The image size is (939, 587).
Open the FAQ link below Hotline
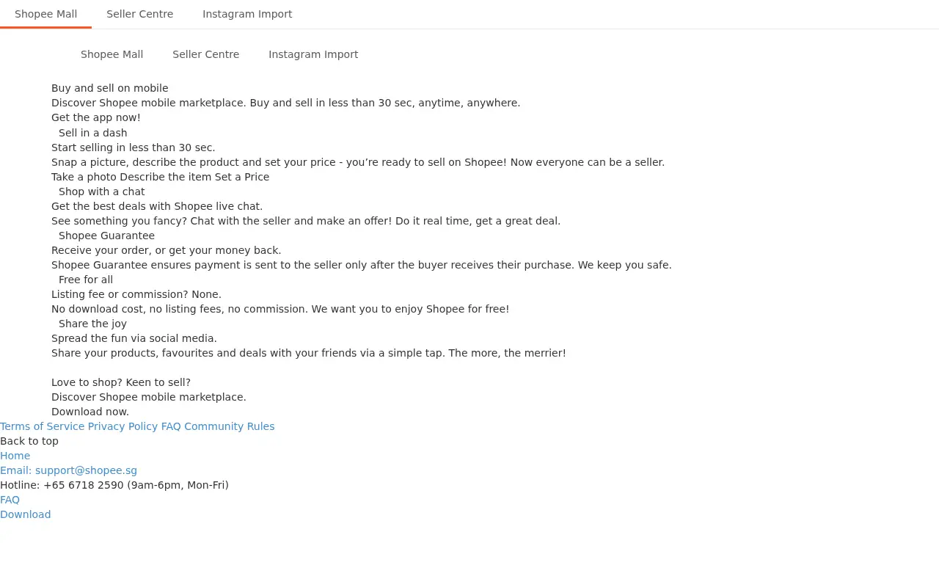pos(10,500)
